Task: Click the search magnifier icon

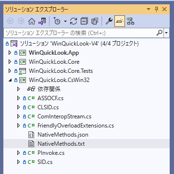Action: (159, 33)
